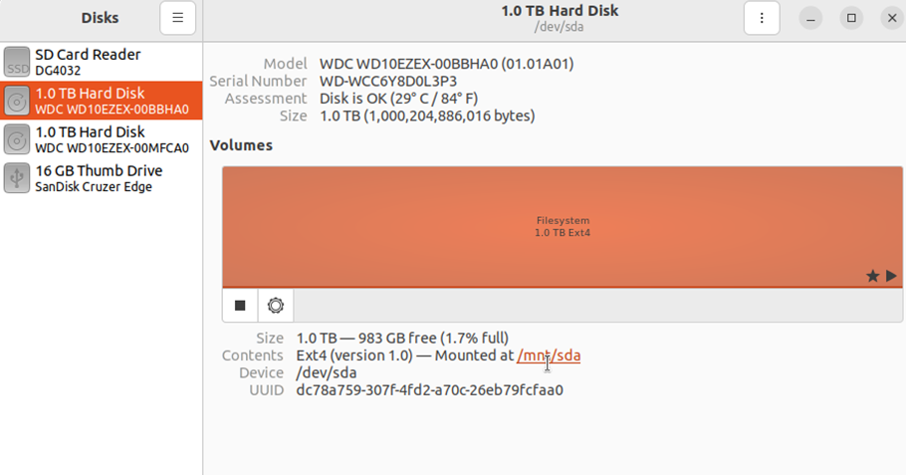This screenshot has height=475, width=906.
Task: Click the serial number WD-WCC6Y8D0L3P3
Action: pyautogui.click(x=388, y=81)
